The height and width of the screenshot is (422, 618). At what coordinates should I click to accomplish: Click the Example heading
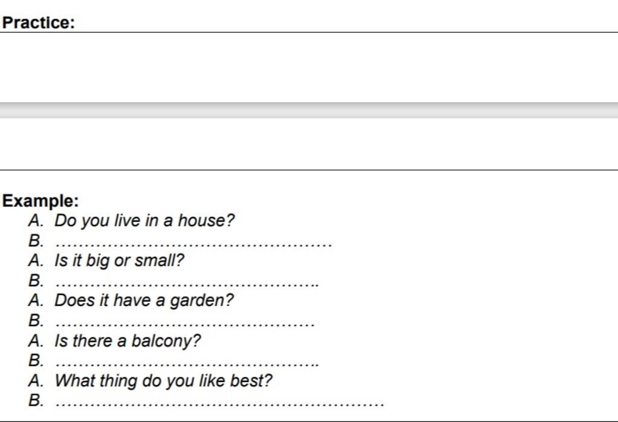(x=40, y=201)
